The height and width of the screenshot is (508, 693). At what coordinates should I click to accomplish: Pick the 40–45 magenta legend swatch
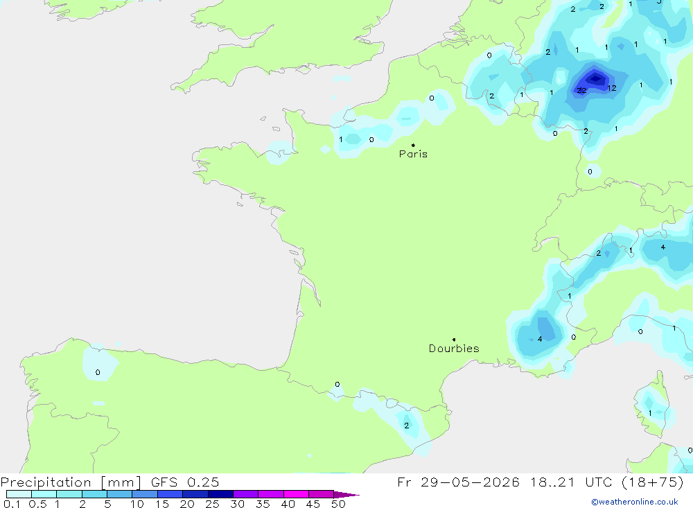(296, 494)
